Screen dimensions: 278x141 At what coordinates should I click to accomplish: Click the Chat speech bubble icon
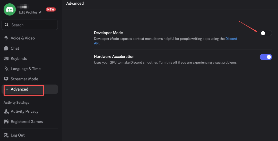[6, 48]
